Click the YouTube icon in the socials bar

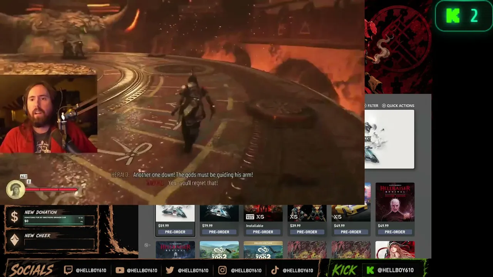pyautogui.click(x=120, y=270)
